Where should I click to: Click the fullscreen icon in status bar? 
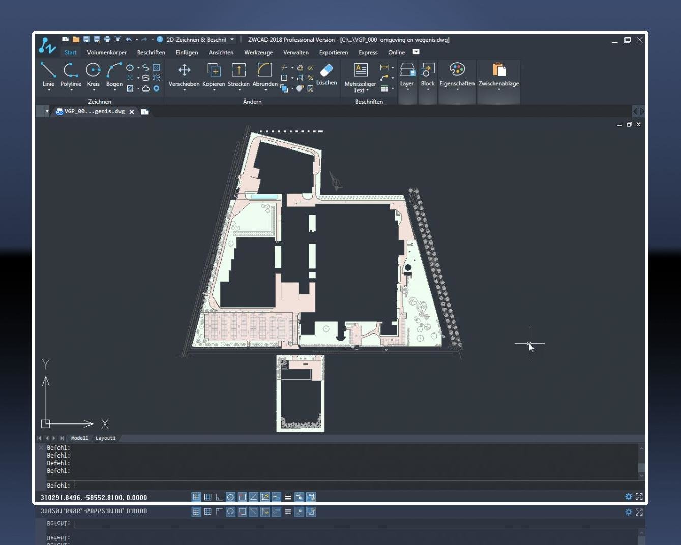pyautogui.click(x=639, y=497)
